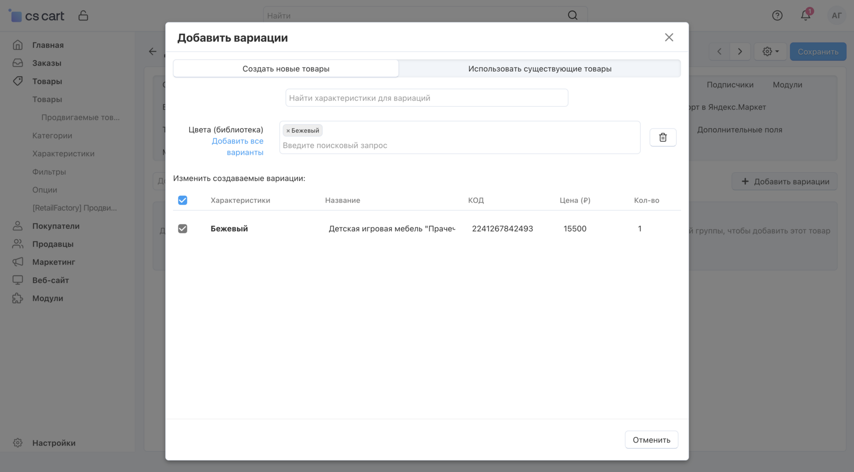Viewport: 854px width, 472px height.
Task: Switch to Создать новые товары tab
Action: click(286, 69)
